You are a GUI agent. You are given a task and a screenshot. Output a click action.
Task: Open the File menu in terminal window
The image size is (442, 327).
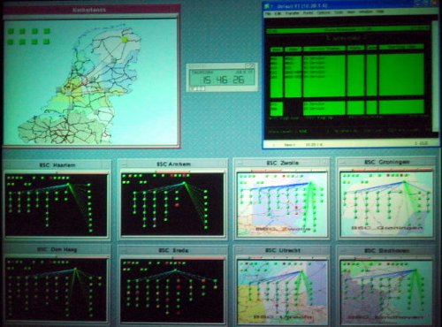tap(268, 13)
